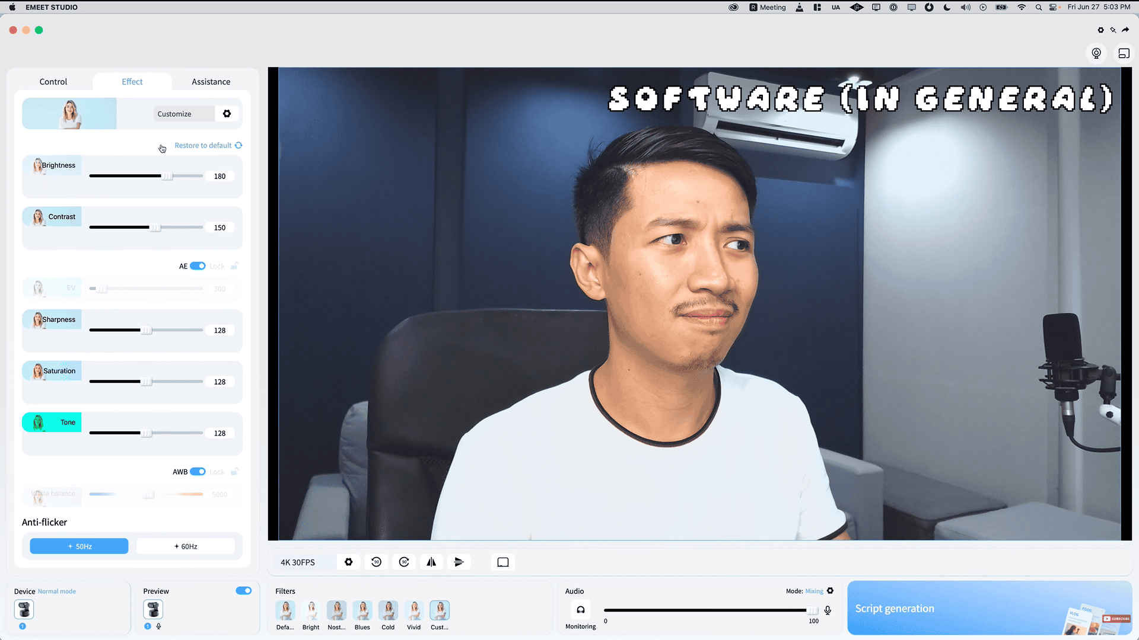Open resolution settings gear next to 4K 30FPS

pyautogui.click(x=349, y=562)
